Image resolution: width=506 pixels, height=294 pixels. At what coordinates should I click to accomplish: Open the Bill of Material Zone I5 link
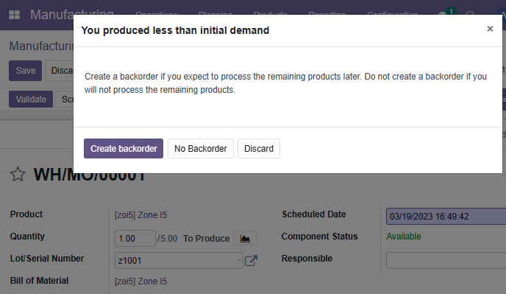pos(141,281)
